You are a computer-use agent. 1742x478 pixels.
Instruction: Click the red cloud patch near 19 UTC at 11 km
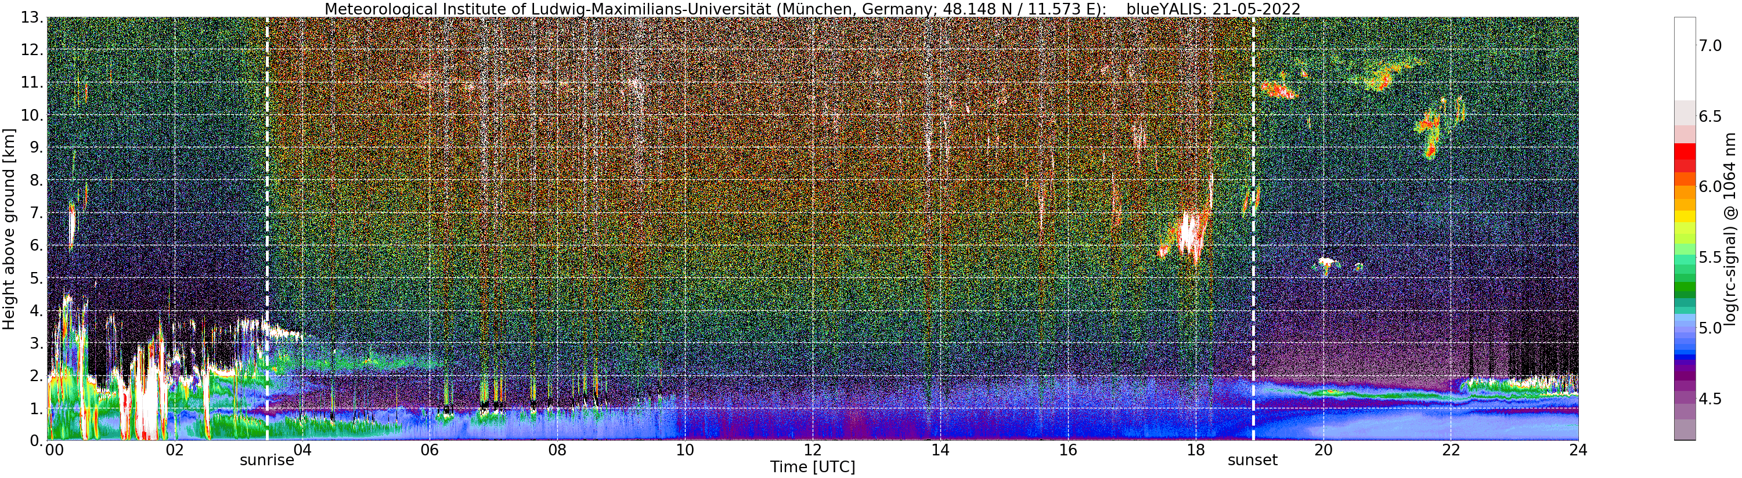(x=1278, y=90)
